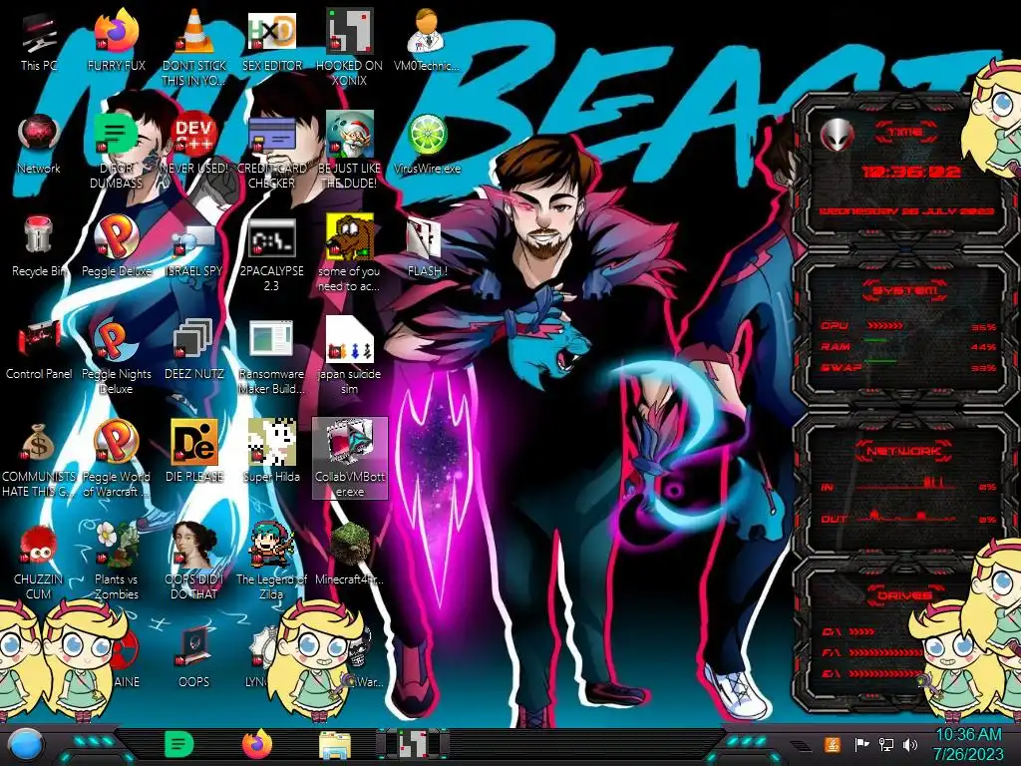Viewport: 1021px width, 766px height.
Task: Click the network OUT traffic graph
Action: [x=906, y=515]
